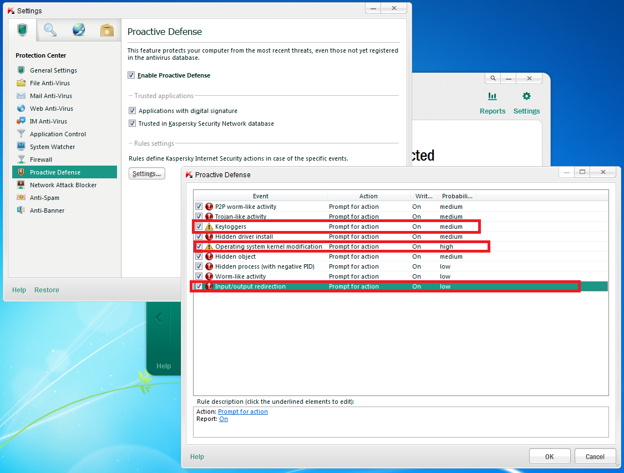Open the Protection Center shield tab
Image resolution: width=624 pixels, height=473 pixels.
[22, 30]
